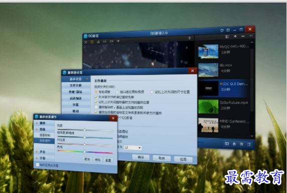Select 色彩调节 in effects dialog

44,141
